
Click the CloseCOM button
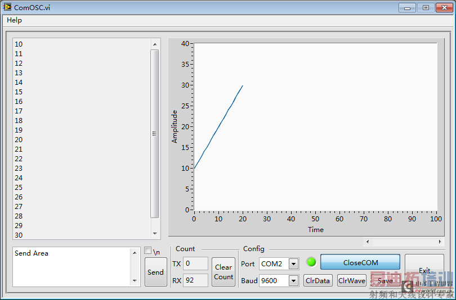360,262
